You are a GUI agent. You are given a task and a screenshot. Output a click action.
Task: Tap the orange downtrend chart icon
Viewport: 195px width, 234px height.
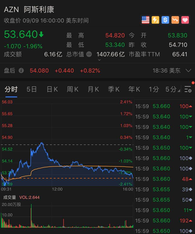[175, 20]
